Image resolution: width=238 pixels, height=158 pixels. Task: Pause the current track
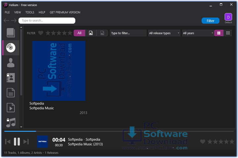pos(17,142)
